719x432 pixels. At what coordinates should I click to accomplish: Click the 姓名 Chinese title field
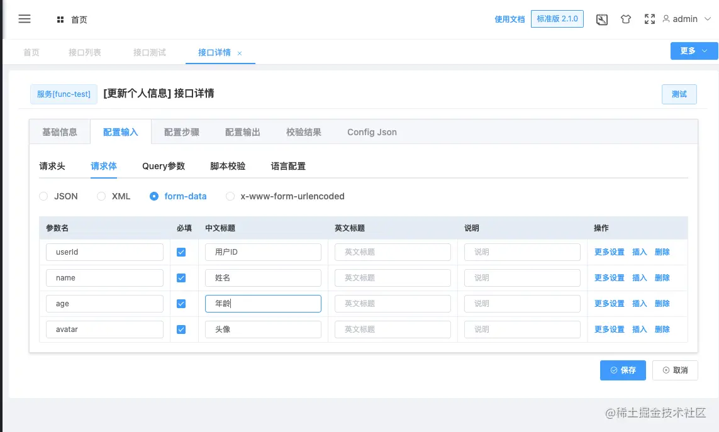click(263, 278)
